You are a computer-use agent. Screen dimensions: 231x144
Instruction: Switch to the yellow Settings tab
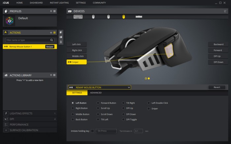(77, 93)
